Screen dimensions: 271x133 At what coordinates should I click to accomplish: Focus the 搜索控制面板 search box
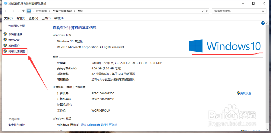[x=239, y=11]
